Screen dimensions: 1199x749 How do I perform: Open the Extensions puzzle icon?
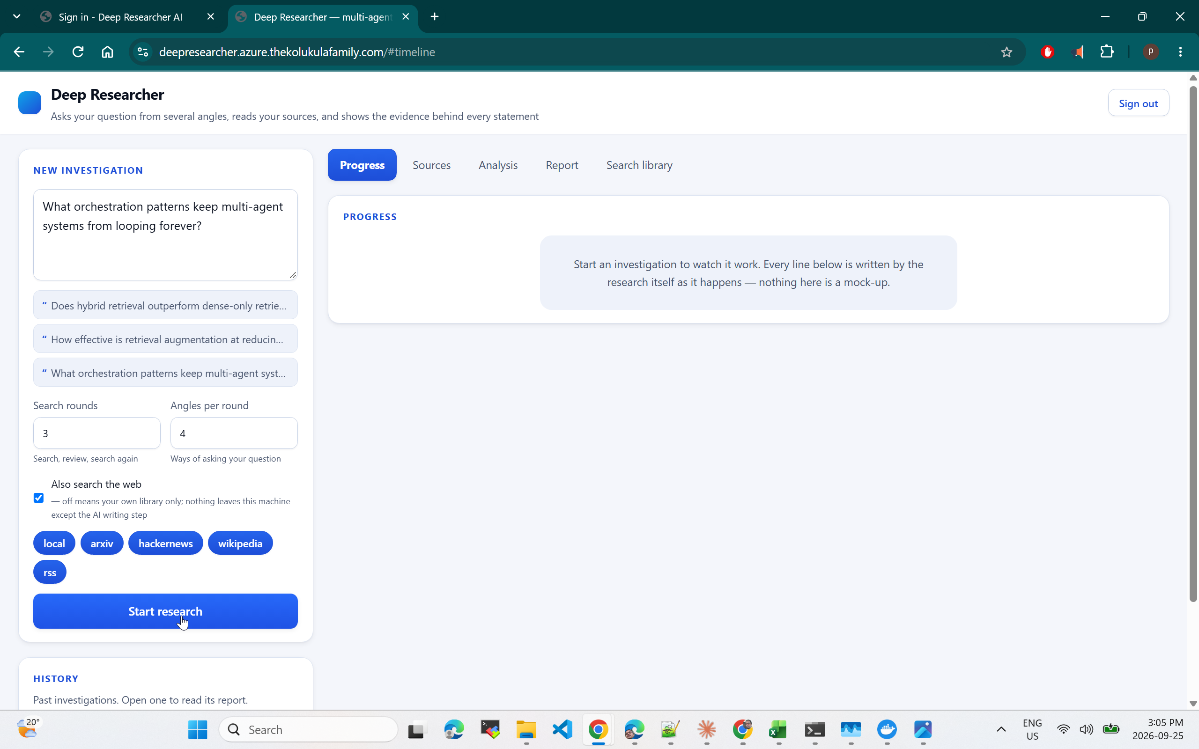1106,52
